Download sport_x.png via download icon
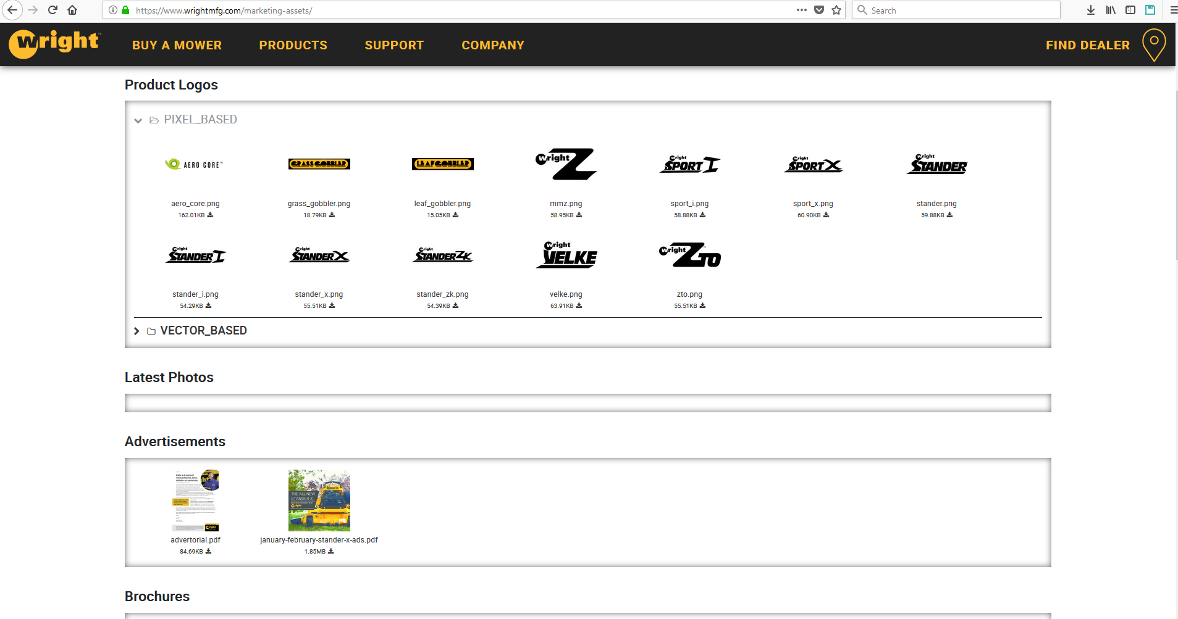Viewport: 1178px width, 619px height. (x=826, y=215)
